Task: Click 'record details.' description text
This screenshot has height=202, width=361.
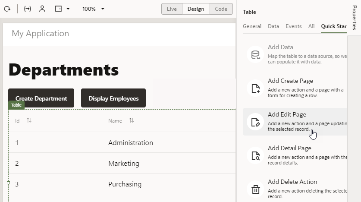Action: point(283,163)
